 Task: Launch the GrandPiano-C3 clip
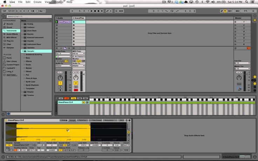pos(56,22)
